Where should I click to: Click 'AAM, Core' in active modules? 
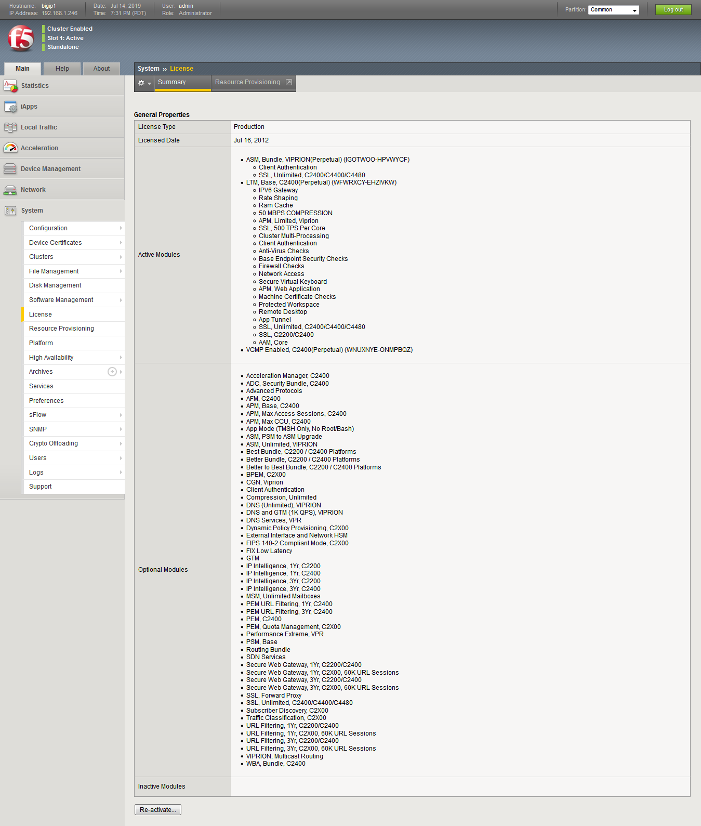273,343
